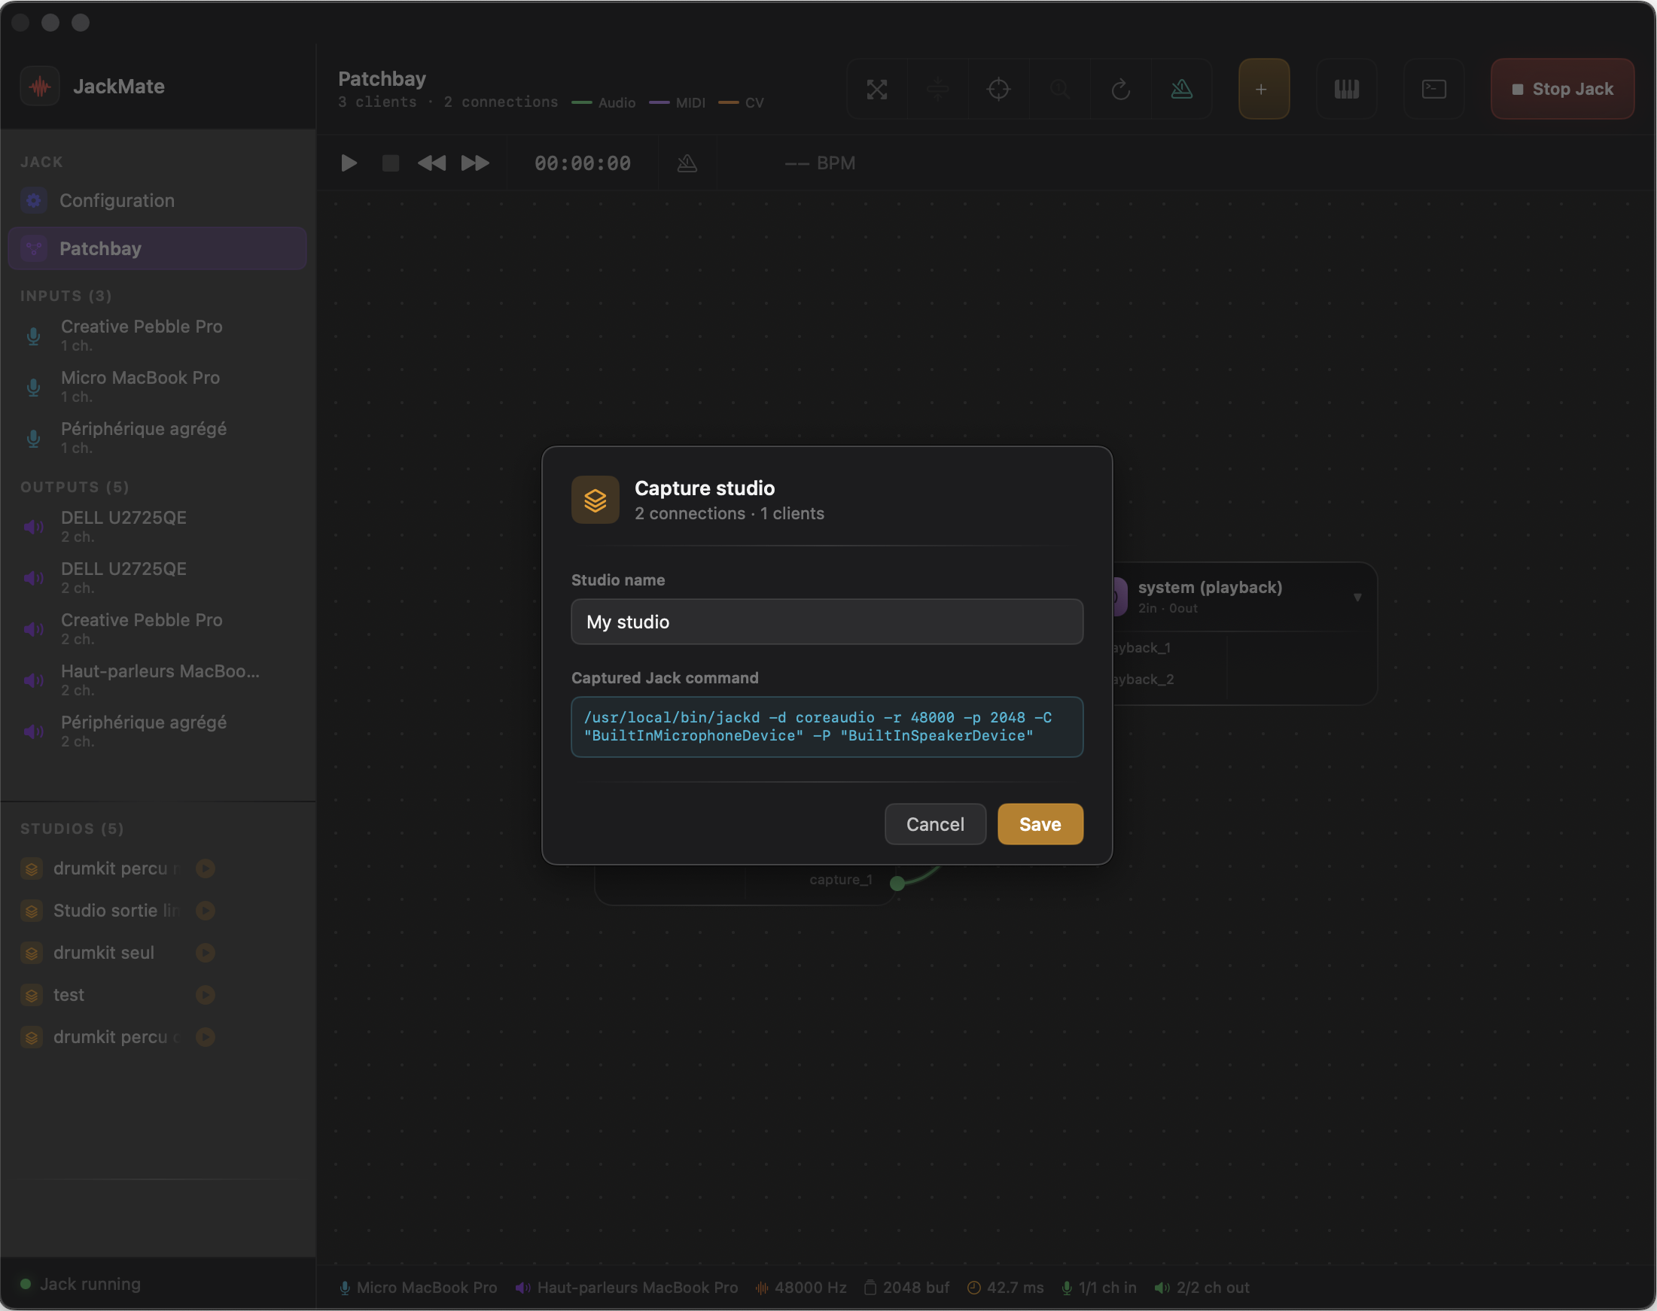Viewport: 1657px width, 1311px height.
Task: Toggle the transport bar metronome icon
Action: pos(687,163)
